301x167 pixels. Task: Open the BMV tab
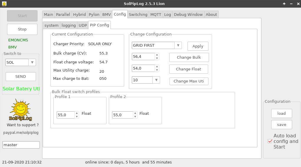[106, 14]
